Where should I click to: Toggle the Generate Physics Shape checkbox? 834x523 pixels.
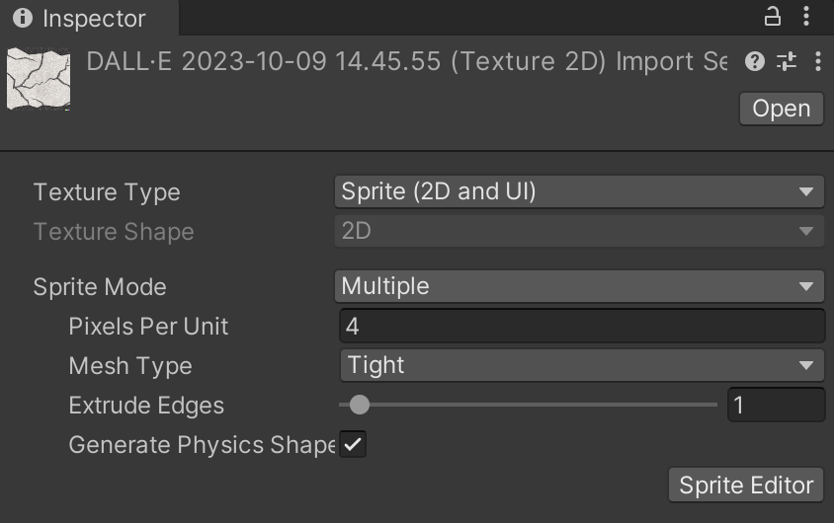(353, 445)
